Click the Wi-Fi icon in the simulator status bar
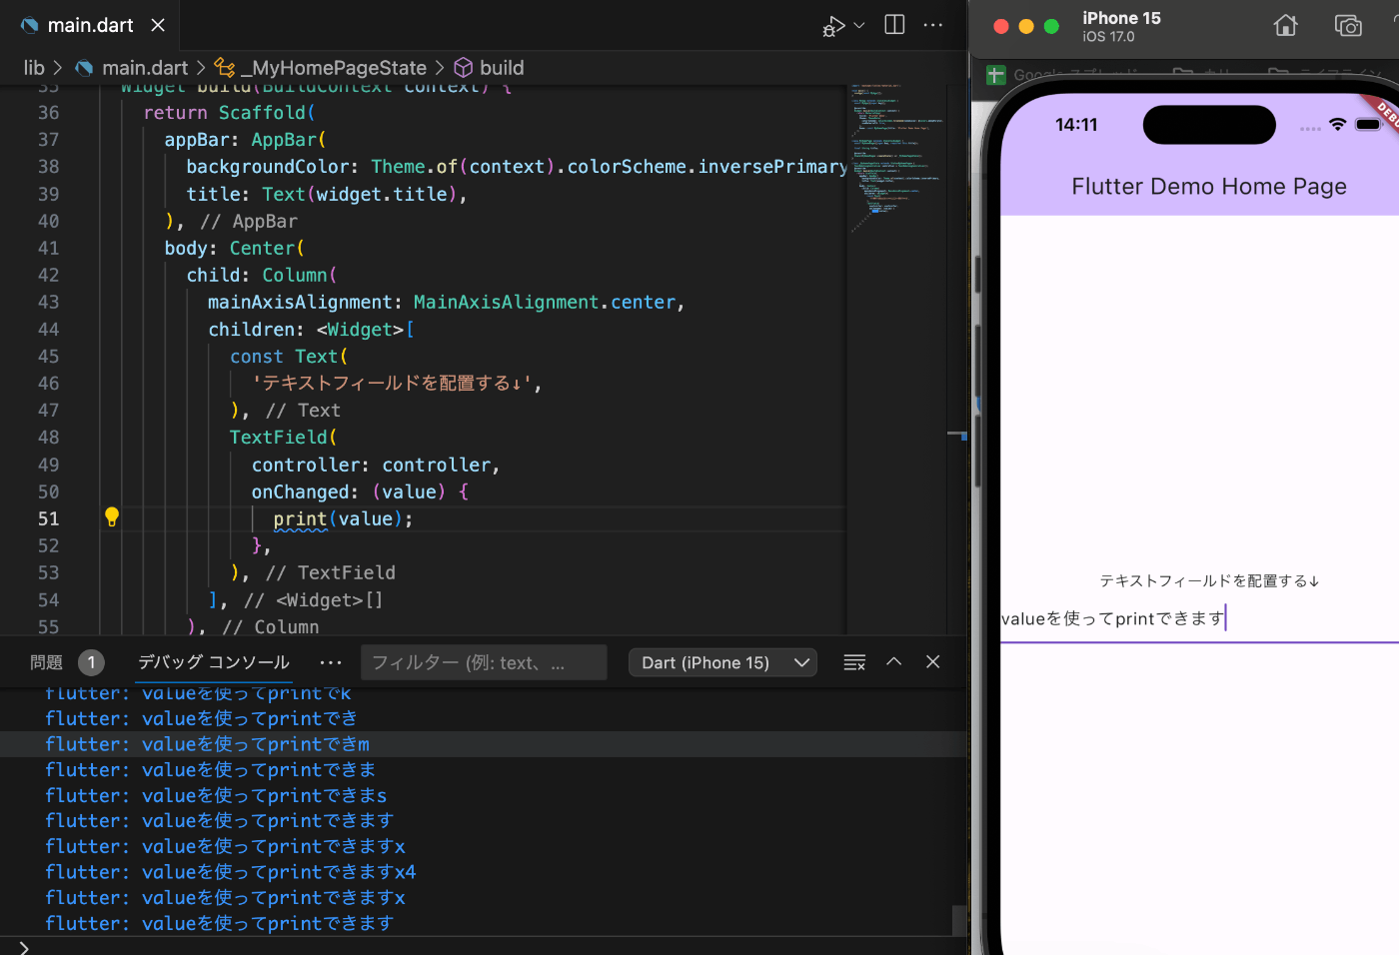Viewport: 1399px width, 955px height. point(1337,124)
